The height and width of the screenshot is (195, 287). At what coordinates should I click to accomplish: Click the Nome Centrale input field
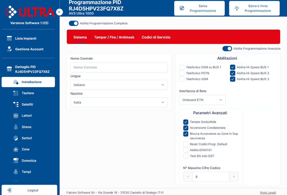(119, 67)
